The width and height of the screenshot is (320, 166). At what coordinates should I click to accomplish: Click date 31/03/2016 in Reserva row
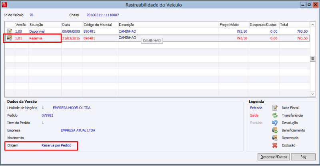coord(71,38)
